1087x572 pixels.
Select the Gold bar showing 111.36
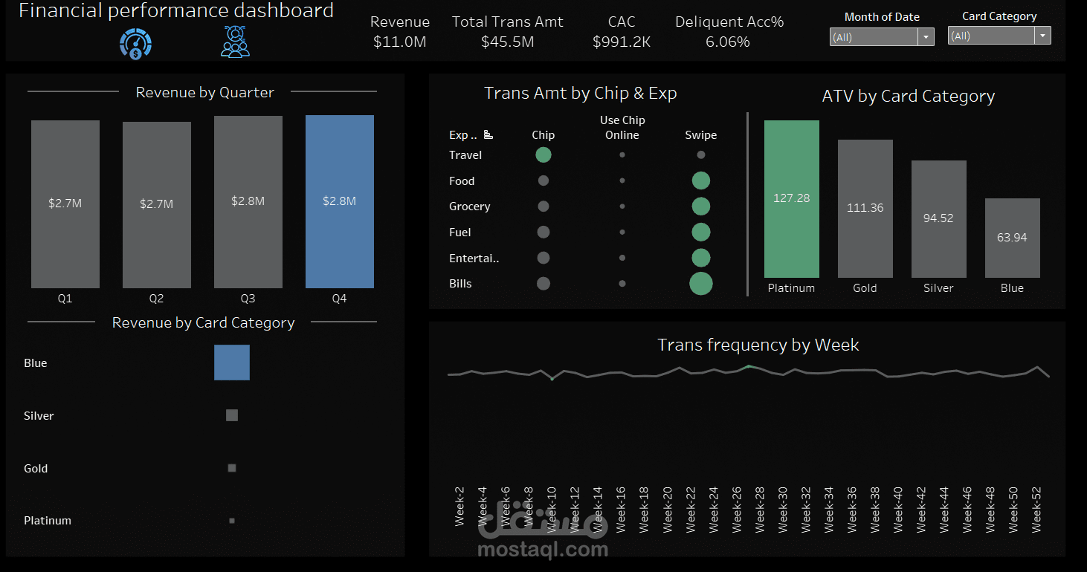pyautogui.click(x=865, y=208)
